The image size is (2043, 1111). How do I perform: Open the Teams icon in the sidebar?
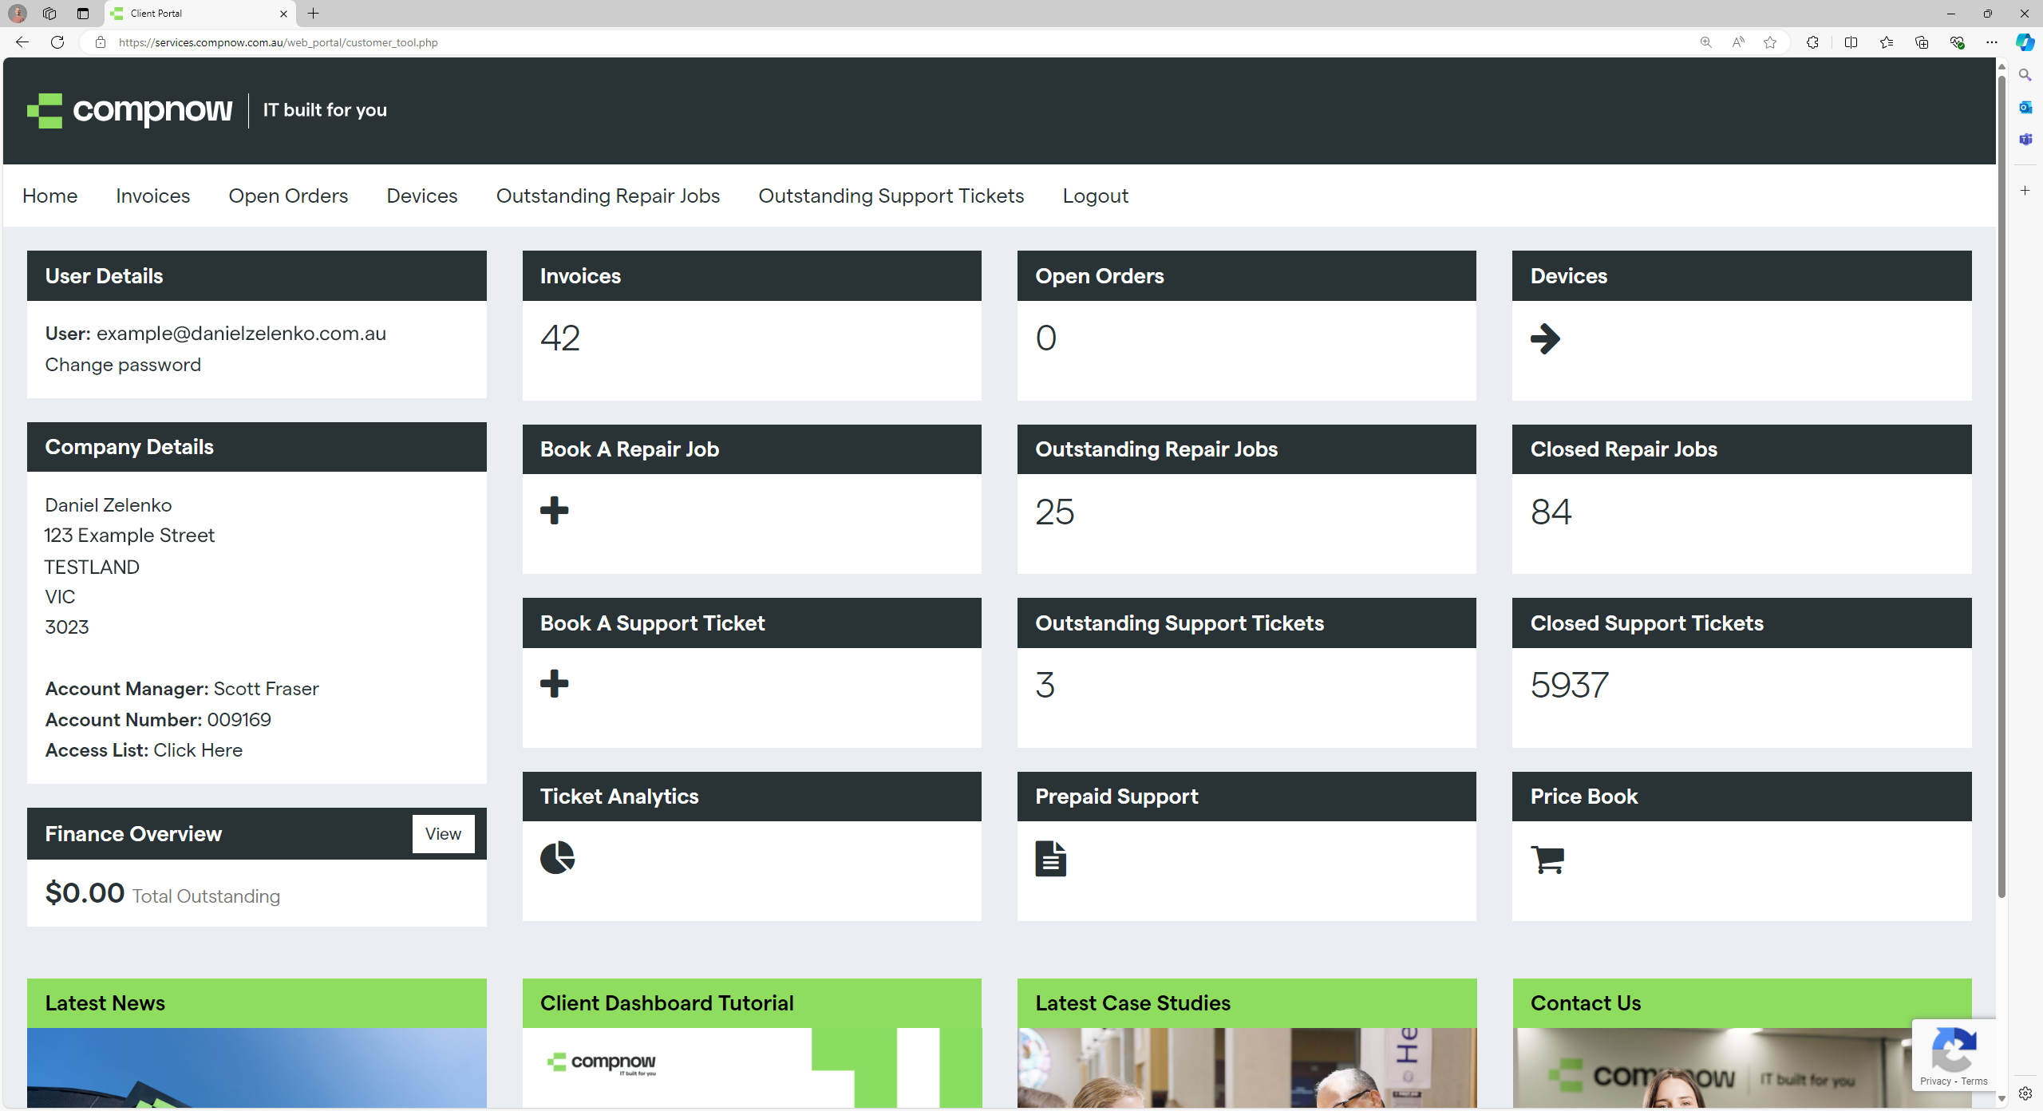click(2025, 139)
